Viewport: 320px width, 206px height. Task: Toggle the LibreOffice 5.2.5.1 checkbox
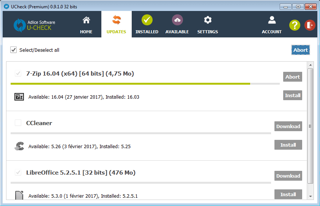tap(18, 172)
